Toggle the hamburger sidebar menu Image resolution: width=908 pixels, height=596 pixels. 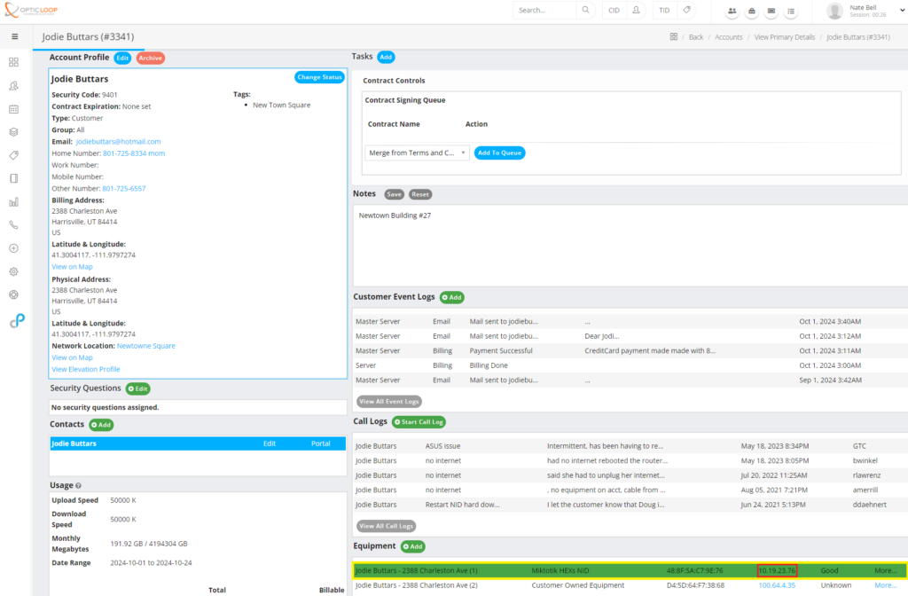coord(14,36)
